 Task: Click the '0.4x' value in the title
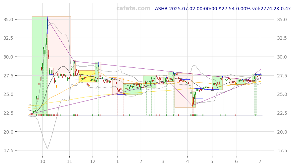click(x=286, y=9)
